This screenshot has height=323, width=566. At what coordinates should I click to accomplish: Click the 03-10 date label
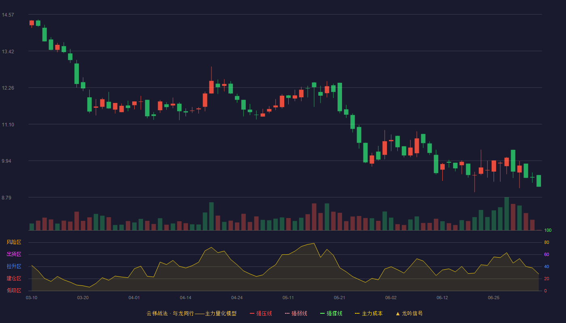(x=32, y=298)
